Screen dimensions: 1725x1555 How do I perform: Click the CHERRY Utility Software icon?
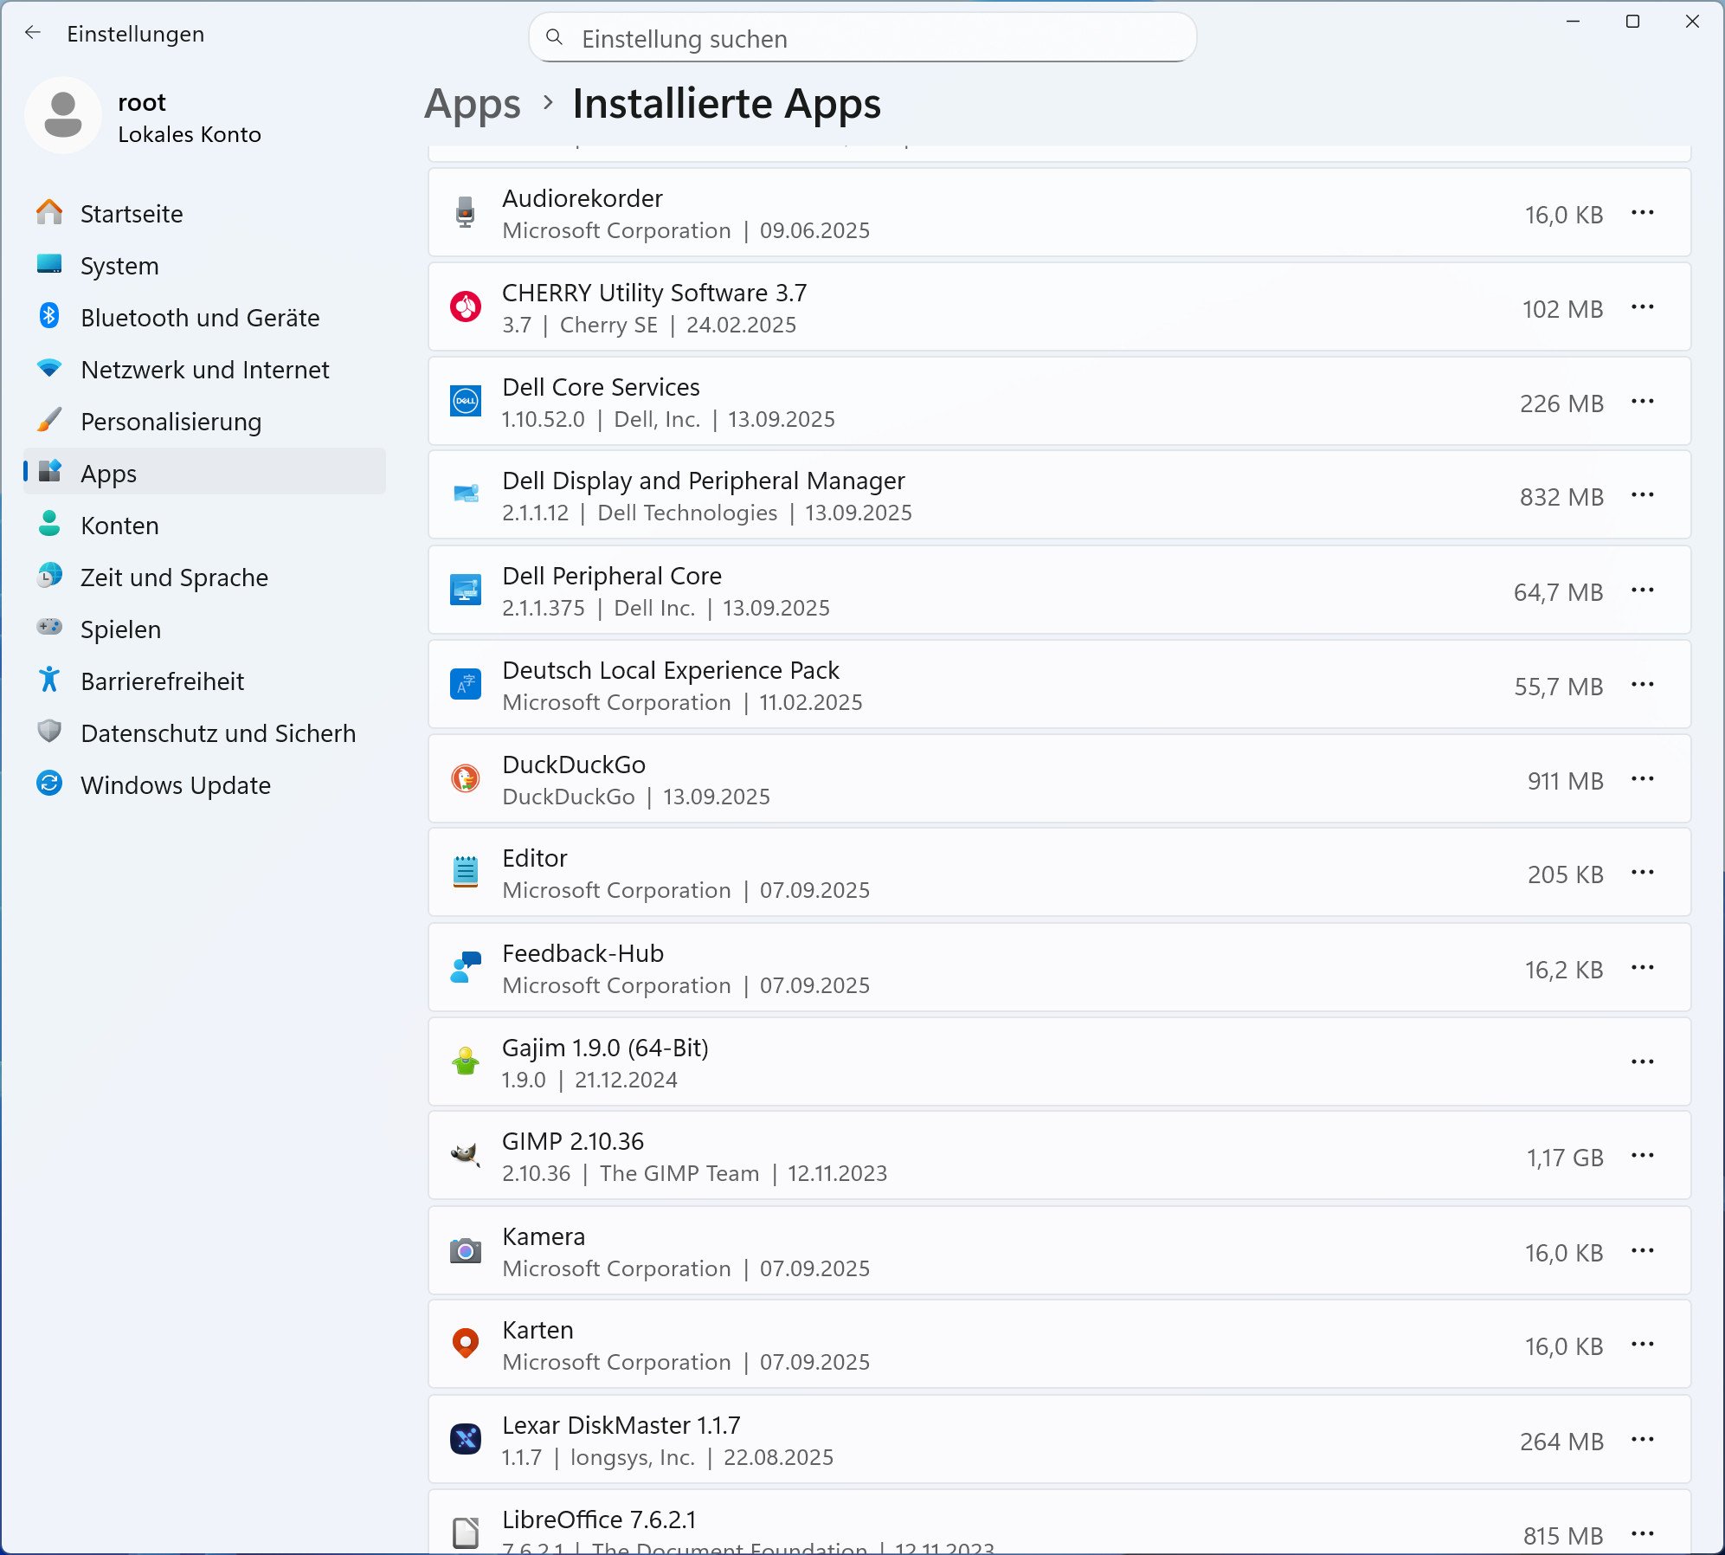click(466, 307)
